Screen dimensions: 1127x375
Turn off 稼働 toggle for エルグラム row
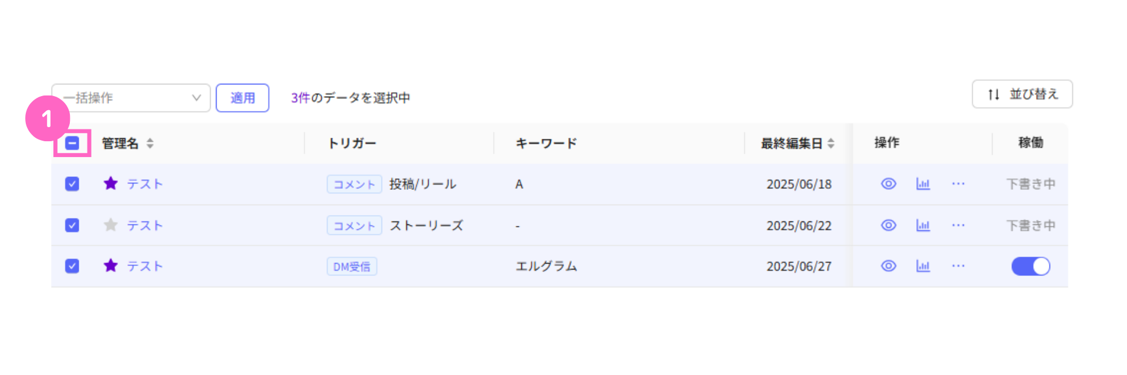(x=1031, y=266)
